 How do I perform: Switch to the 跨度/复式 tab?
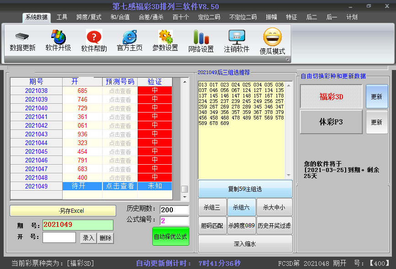pyautogui.click(x=89, y=17)
